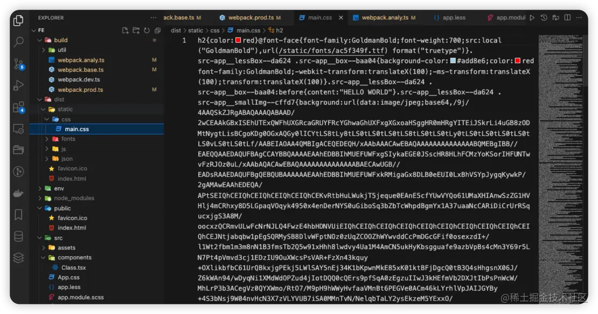Click New Folder icon in explorer header
Image resolution: width=598 pixels, height=314 pixels.
(x=136, y=30)
